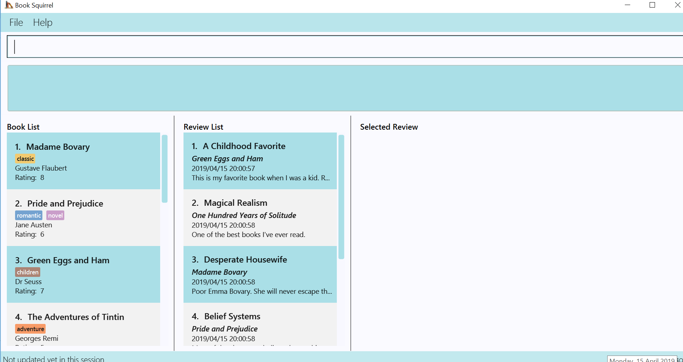The width and height of the screenshot is (683, 362).
Task: Open A Childhood Favorite review
Action: [260, 161]
